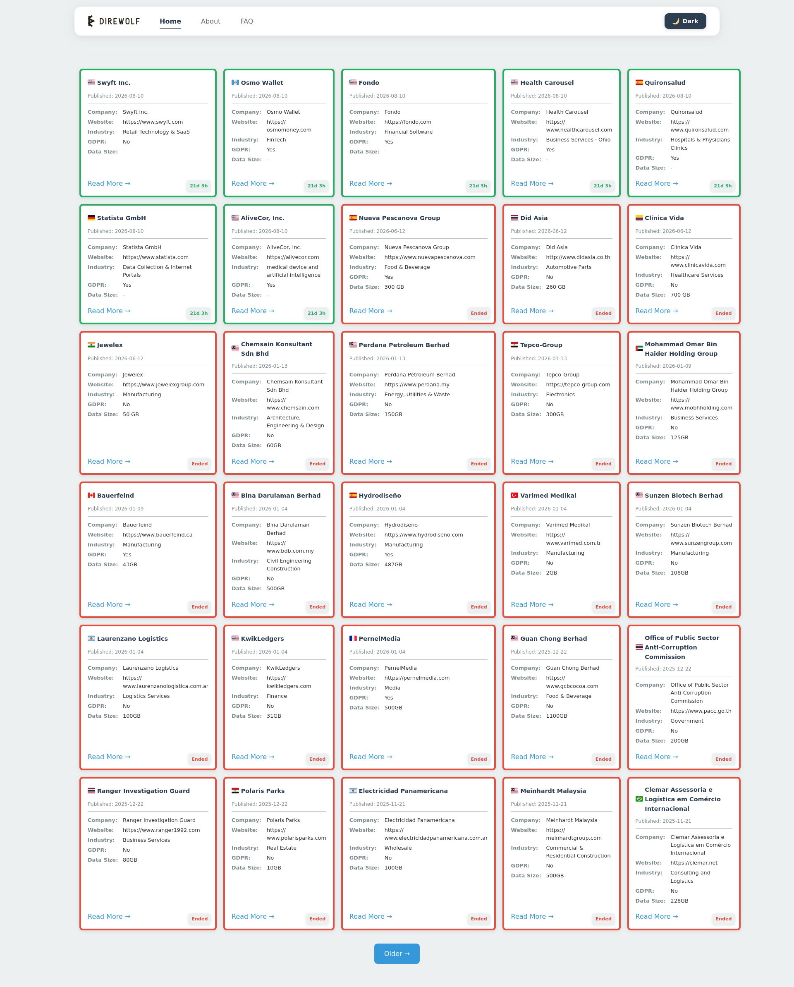794x987 pixels.
Task: Click flag beside Perdana Petroleum Berhad
Action: click(353, 345)
